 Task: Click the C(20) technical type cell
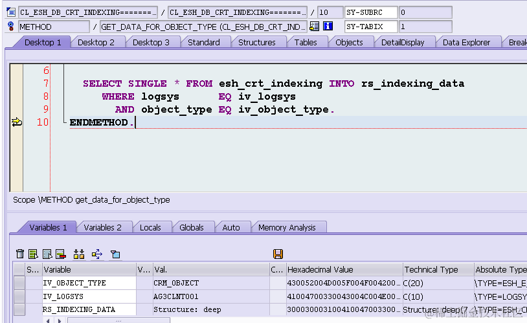(x=438, y=283)
